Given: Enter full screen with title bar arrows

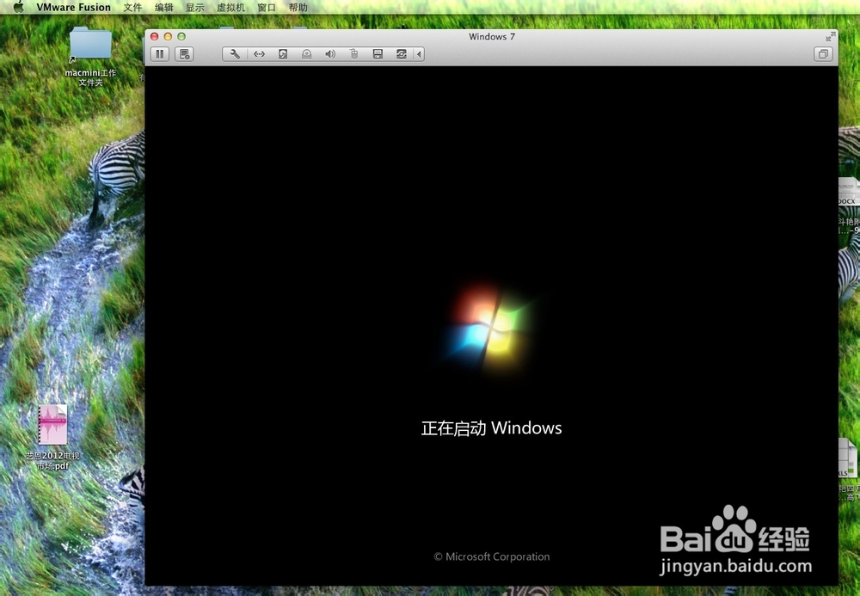Looking at the screenshot, I should [831, 37].
